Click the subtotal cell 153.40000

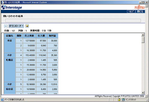pos(29,55)
